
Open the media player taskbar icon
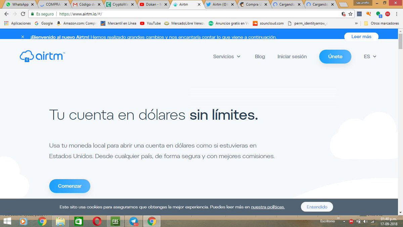click(23, 221)
